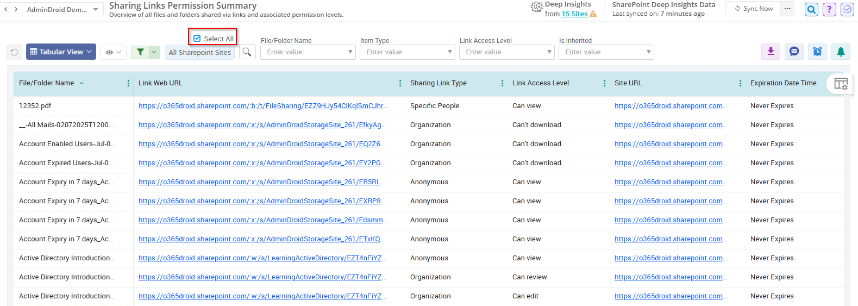Click the alert bell icon

[841, 52]
